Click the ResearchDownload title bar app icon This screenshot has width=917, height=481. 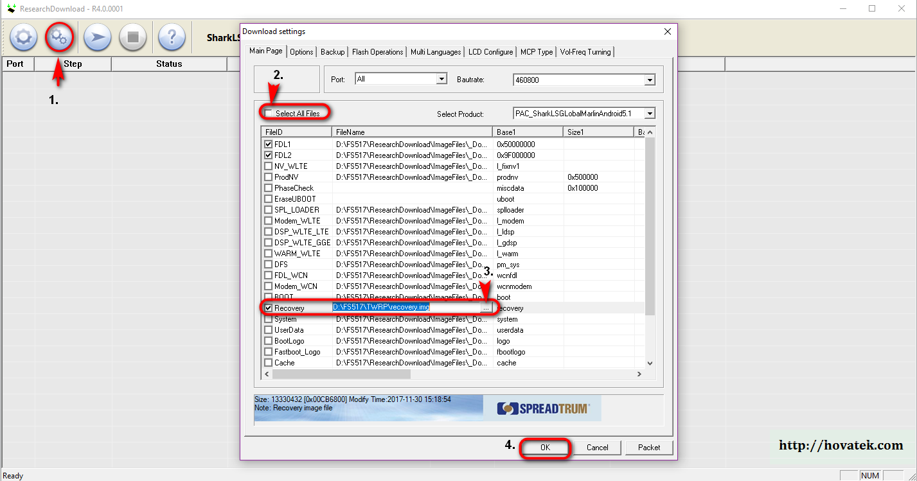(10, 9)
